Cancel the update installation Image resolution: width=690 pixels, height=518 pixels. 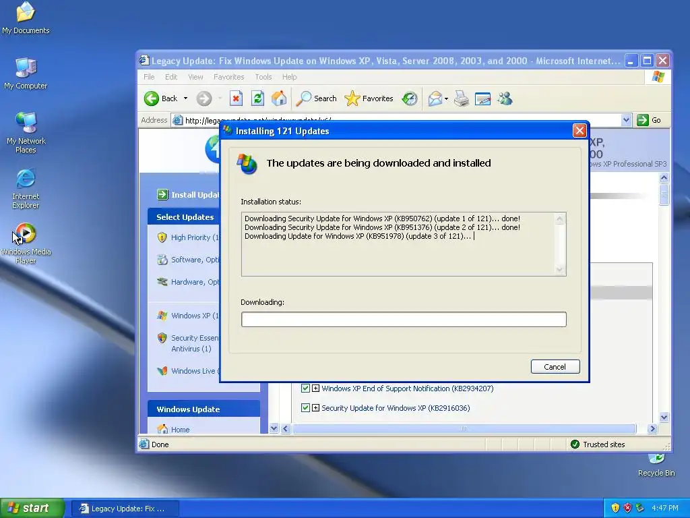click(555, 366)
